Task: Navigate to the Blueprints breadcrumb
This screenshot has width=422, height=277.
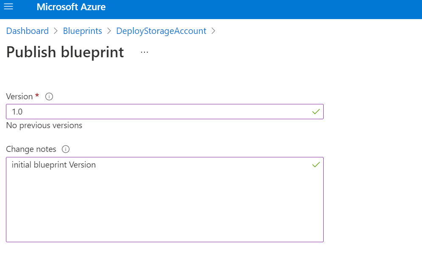Action: [x=83, y=31]
